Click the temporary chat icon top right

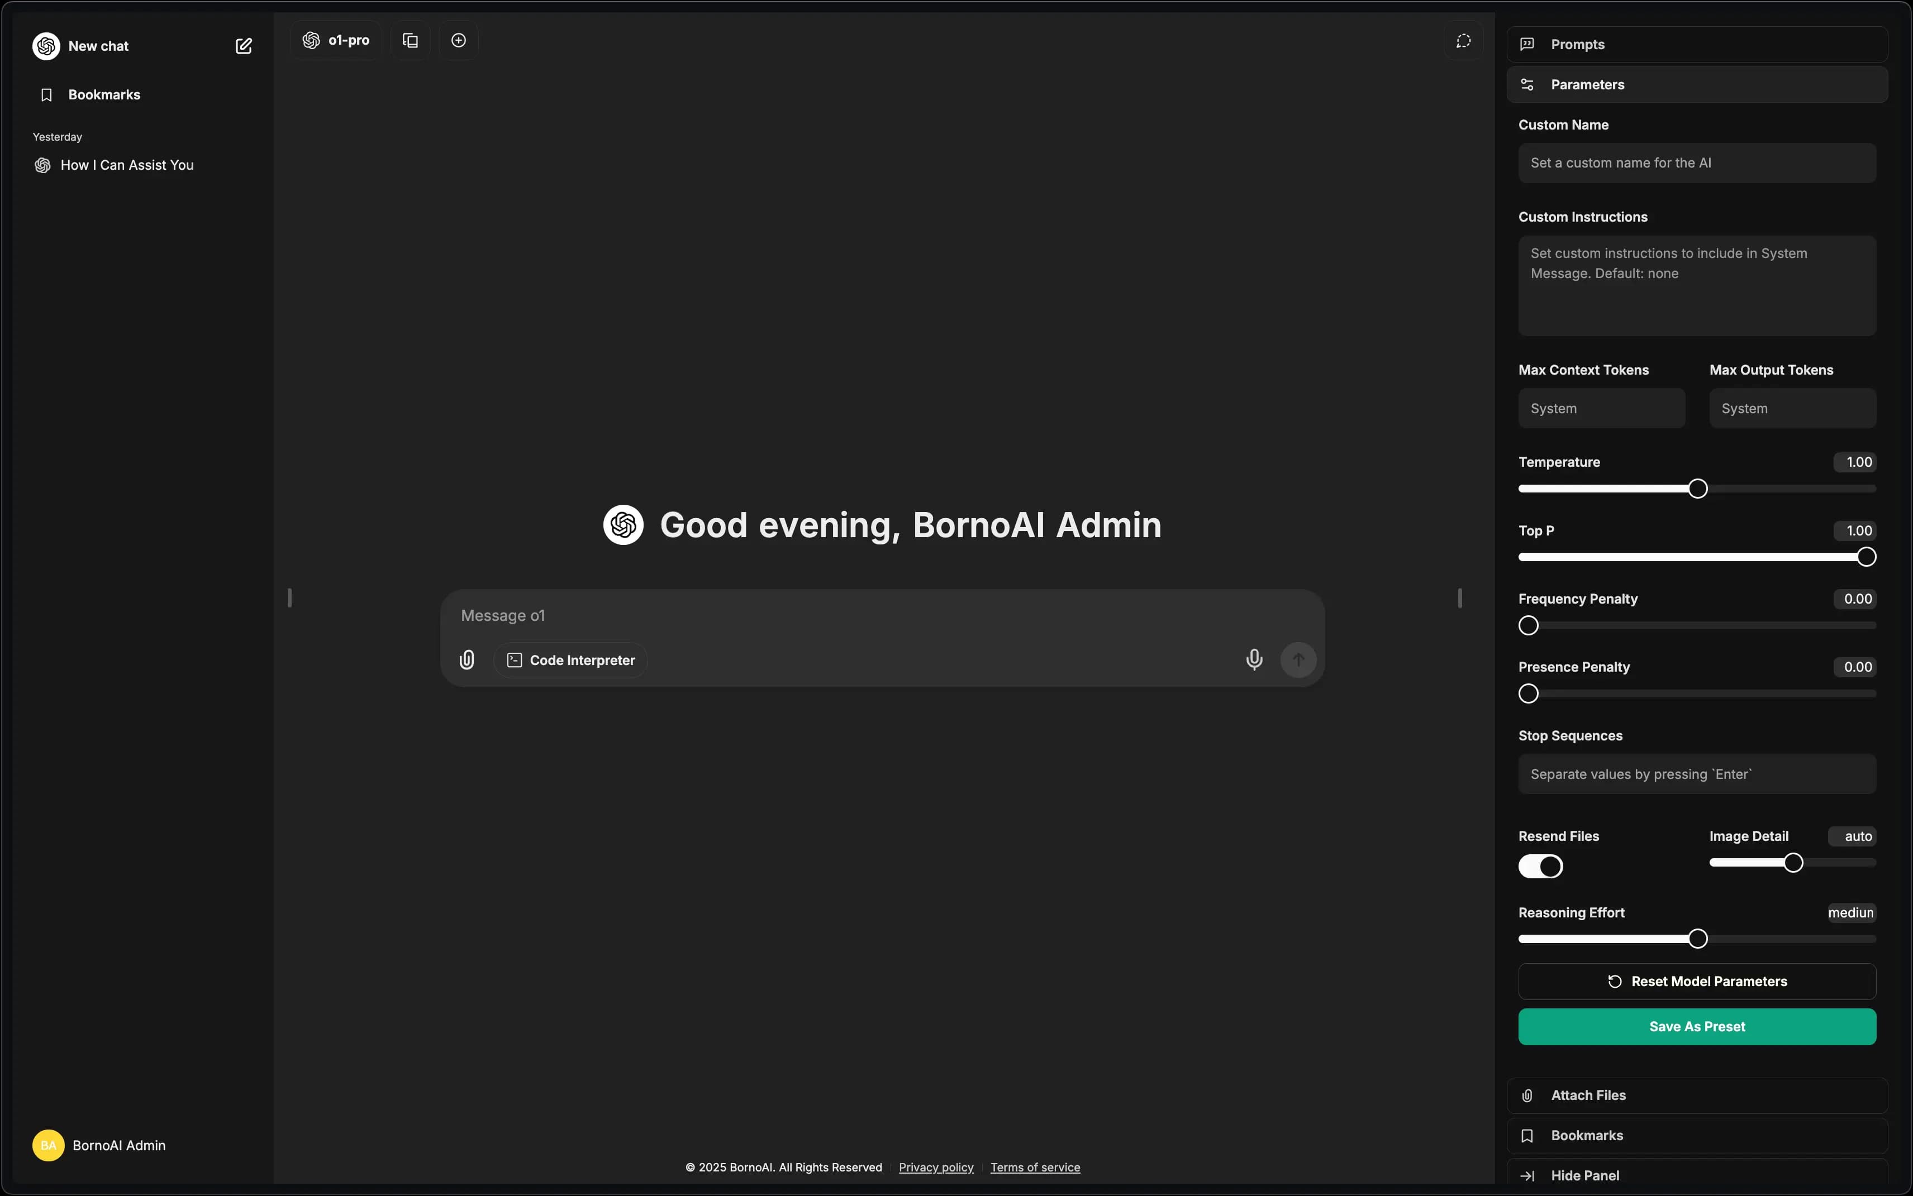coord(1463,40)
